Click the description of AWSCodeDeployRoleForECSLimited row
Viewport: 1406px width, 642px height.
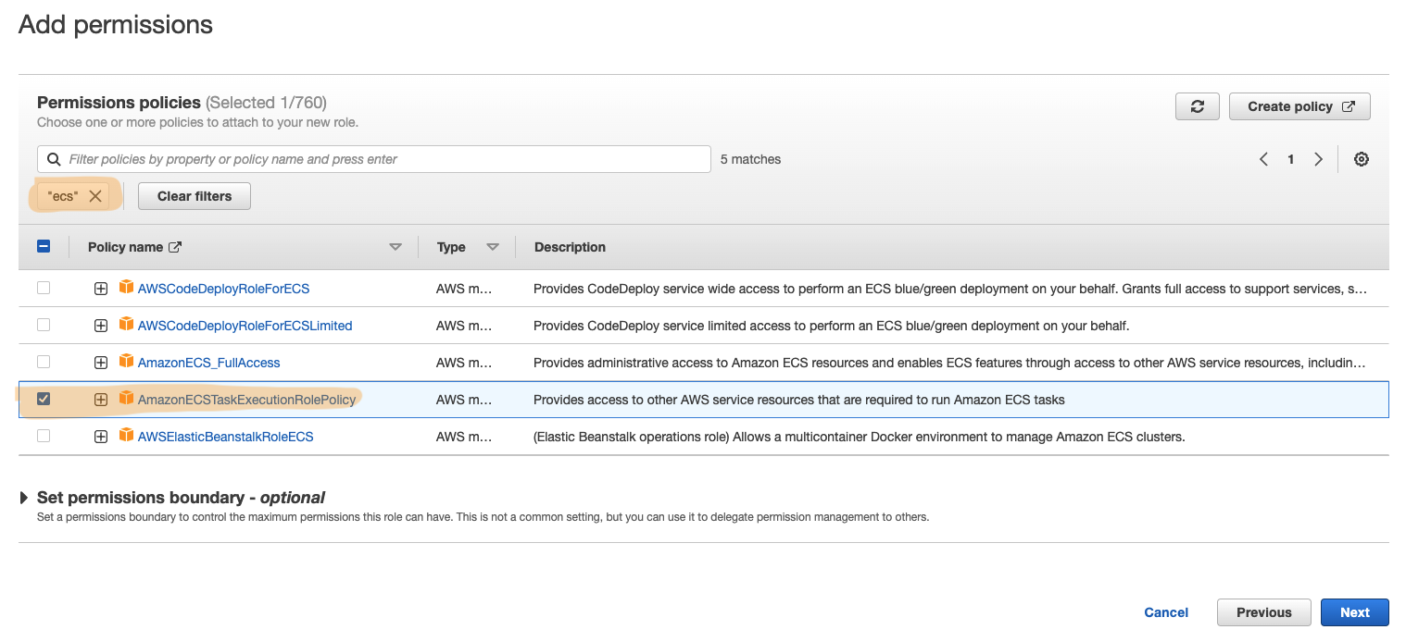[x=831, y=326]
